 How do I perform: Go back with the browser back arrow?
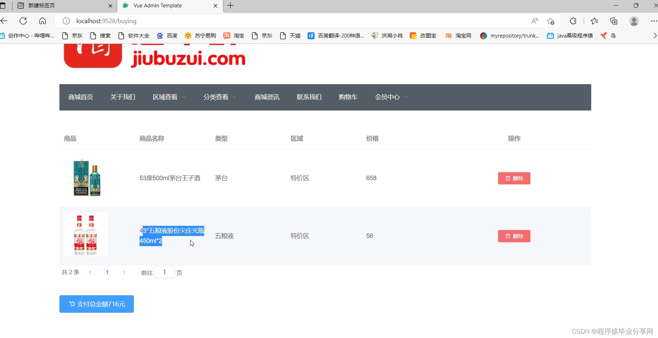pos(4,21)
